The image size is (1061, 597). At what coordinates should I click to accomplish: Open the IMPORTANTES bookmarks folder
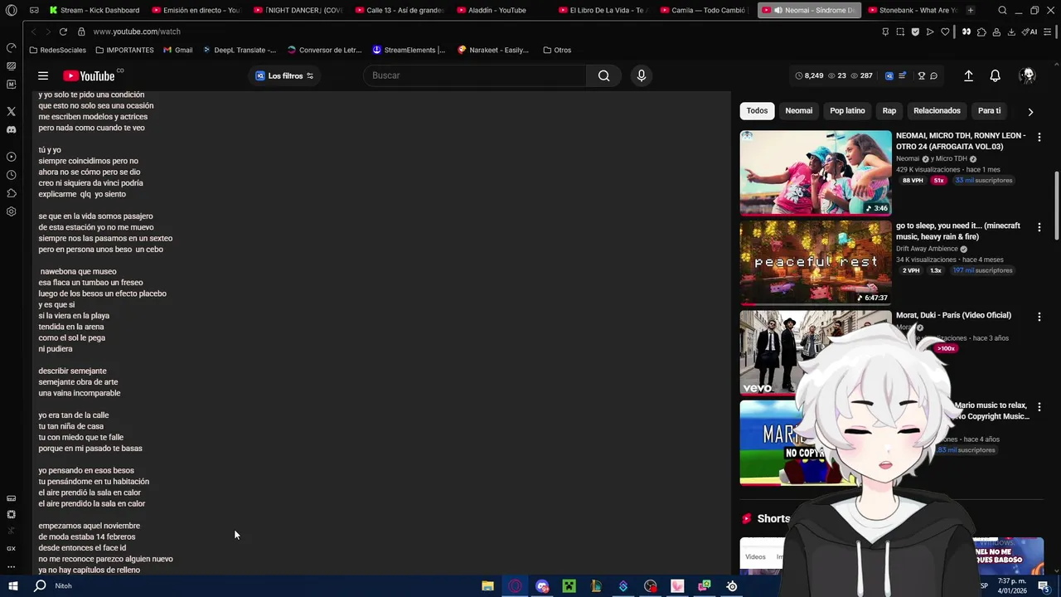[x=124, y=50]
